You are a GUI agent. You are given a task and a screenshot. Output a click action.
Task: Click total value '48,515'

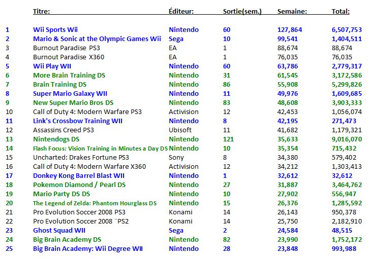pos(342,231)
